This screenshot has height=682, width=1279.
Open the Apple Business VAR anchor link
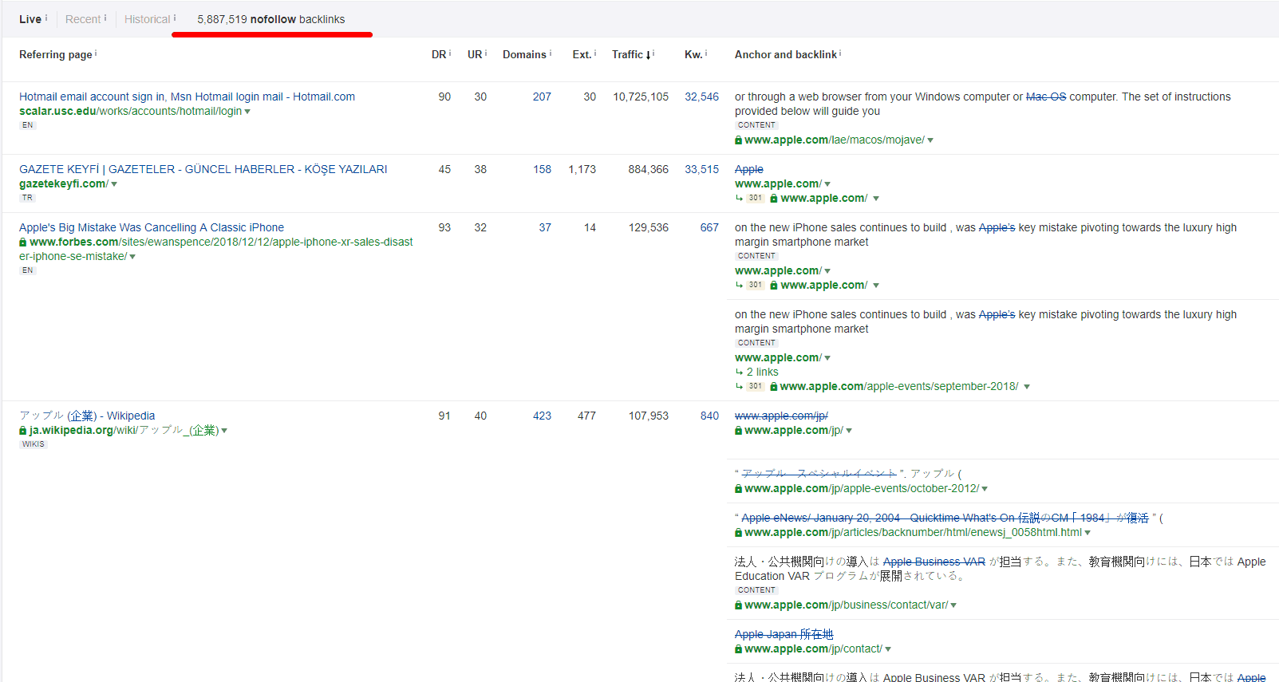coord(934,562)
